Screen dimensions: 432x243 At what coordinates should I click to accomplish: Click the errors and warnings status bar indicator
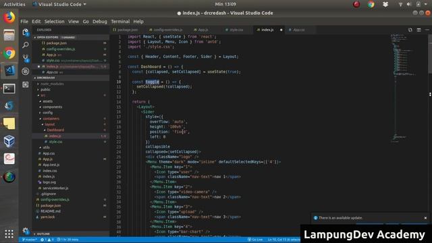pos(47,240)
